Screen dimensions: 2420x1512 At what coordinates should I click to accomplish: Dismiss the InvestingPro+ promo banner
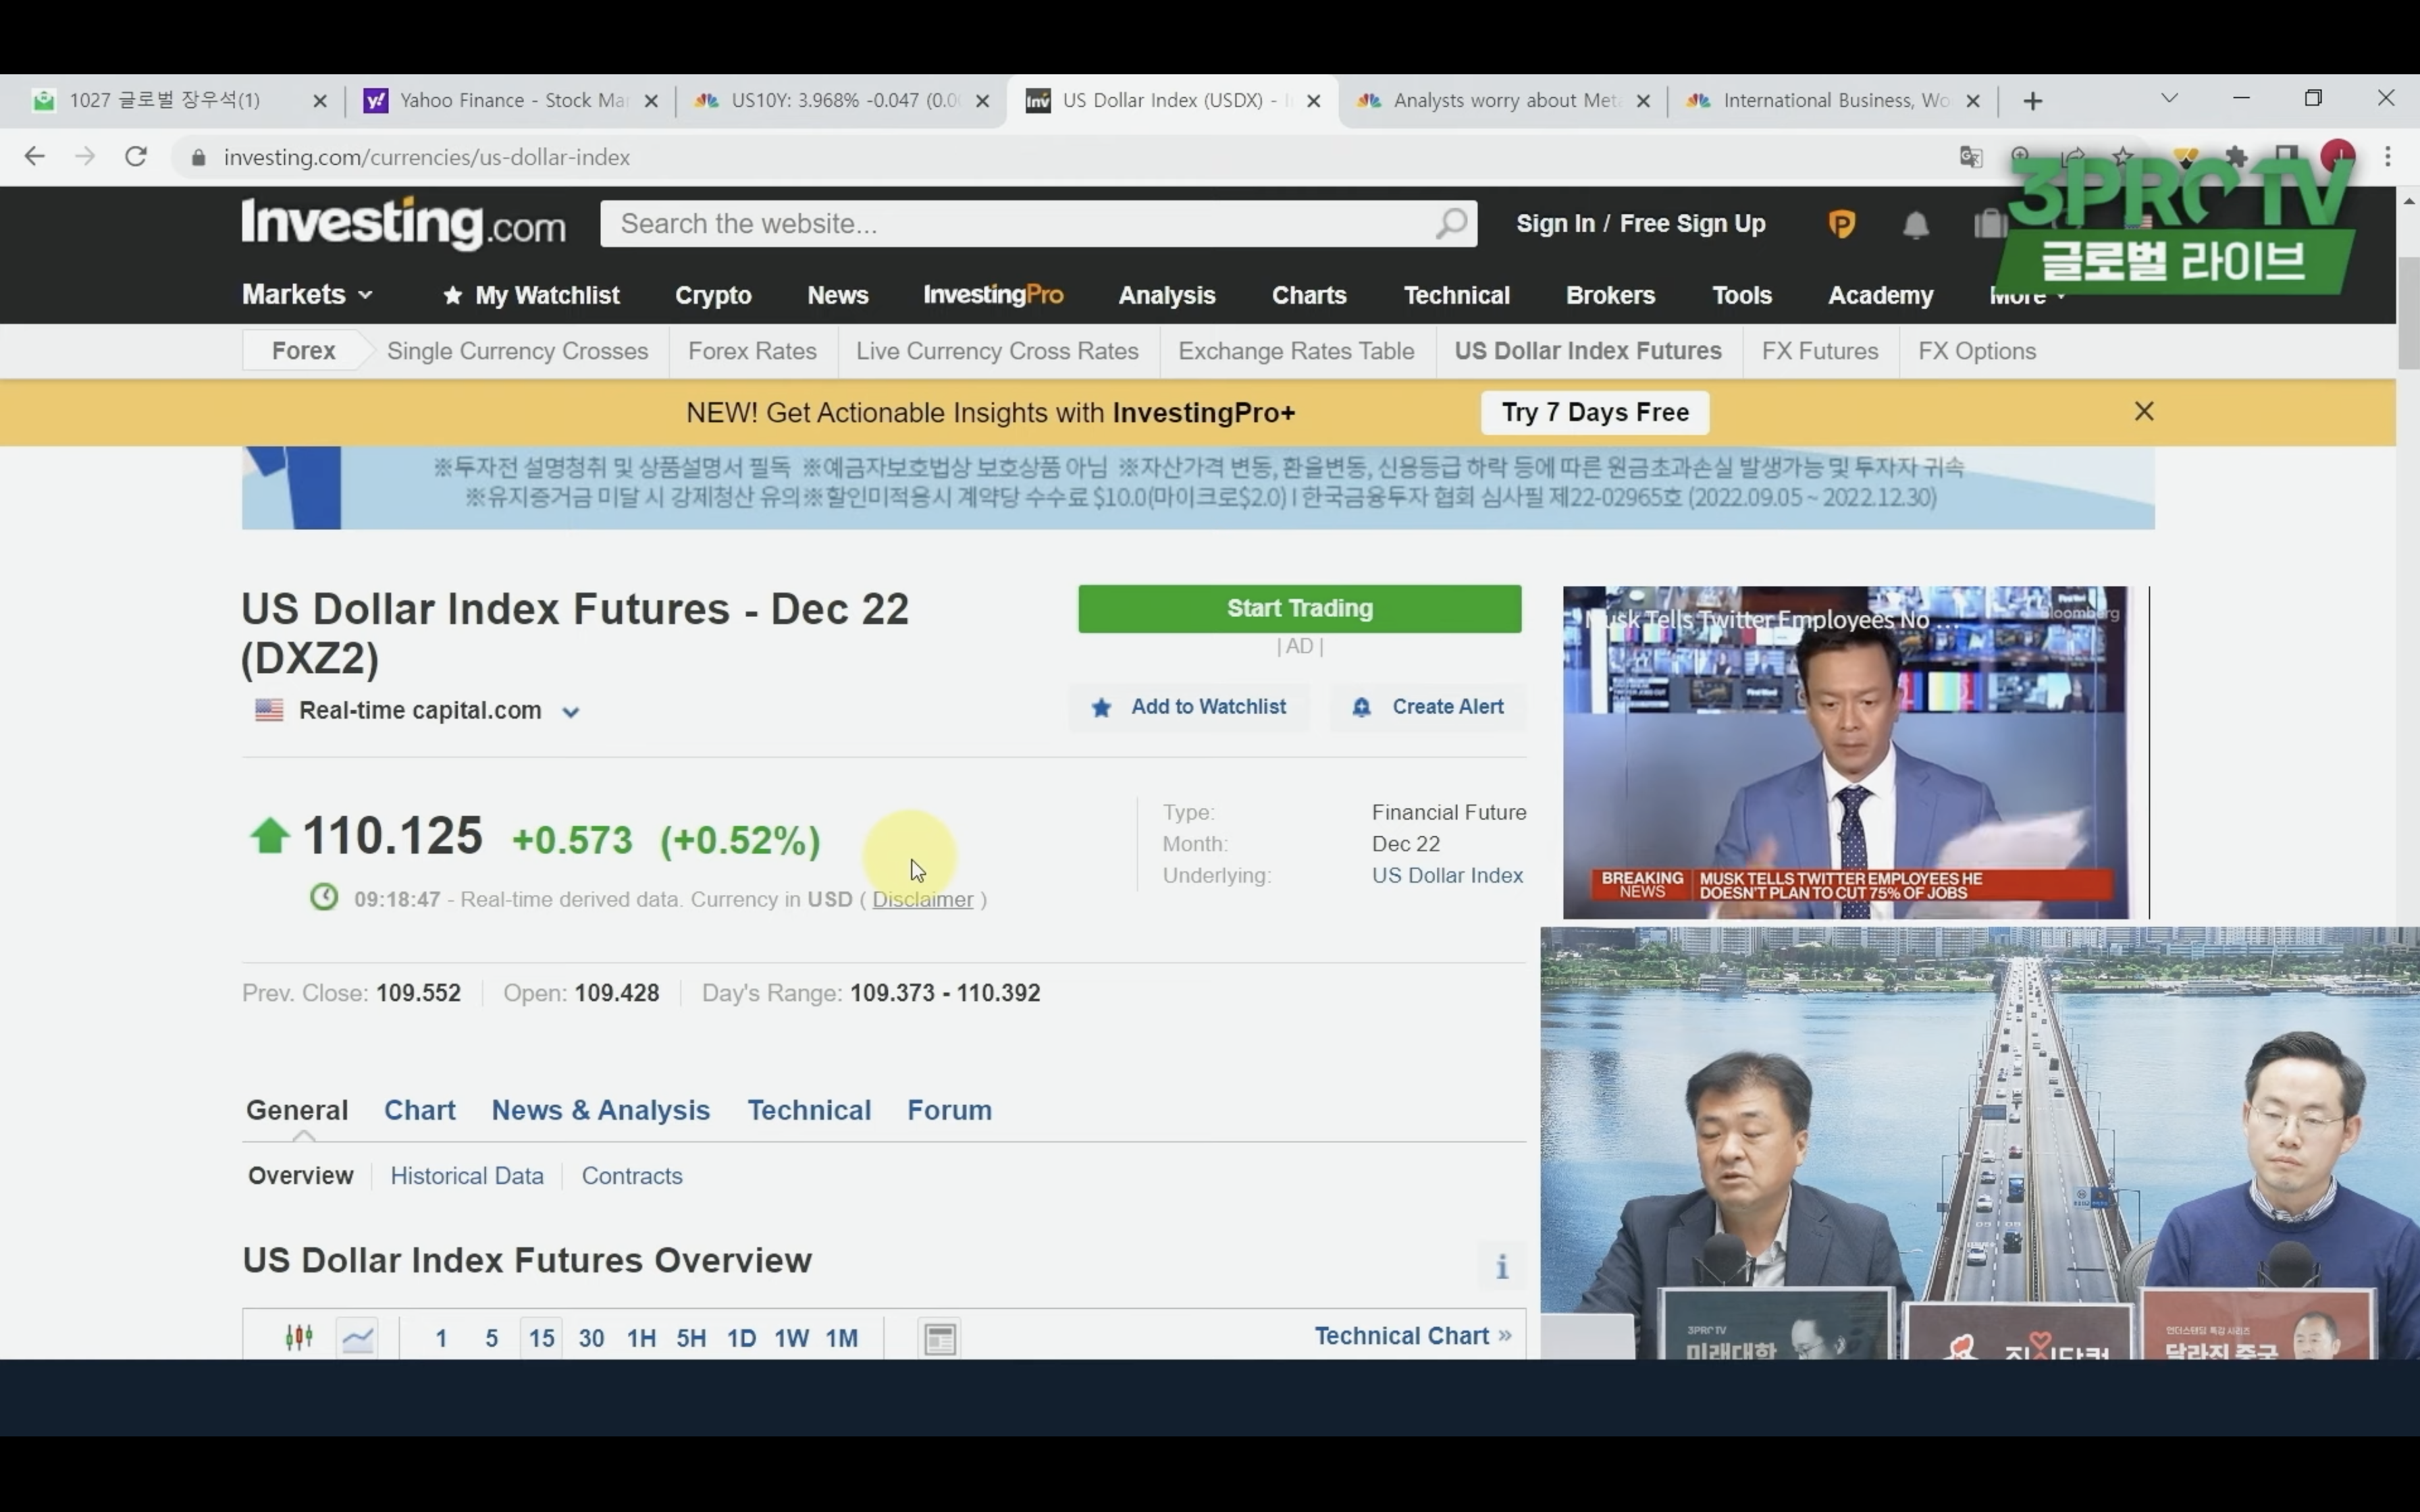click(2144, 411)
